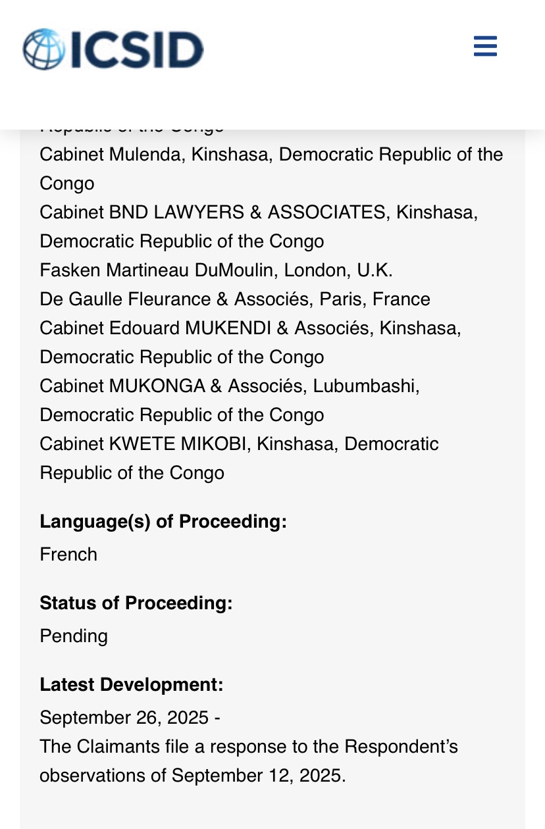Screen dimensions: 545x829
Task: Click the Latest Development heading
Action: [x=132, y=685]
